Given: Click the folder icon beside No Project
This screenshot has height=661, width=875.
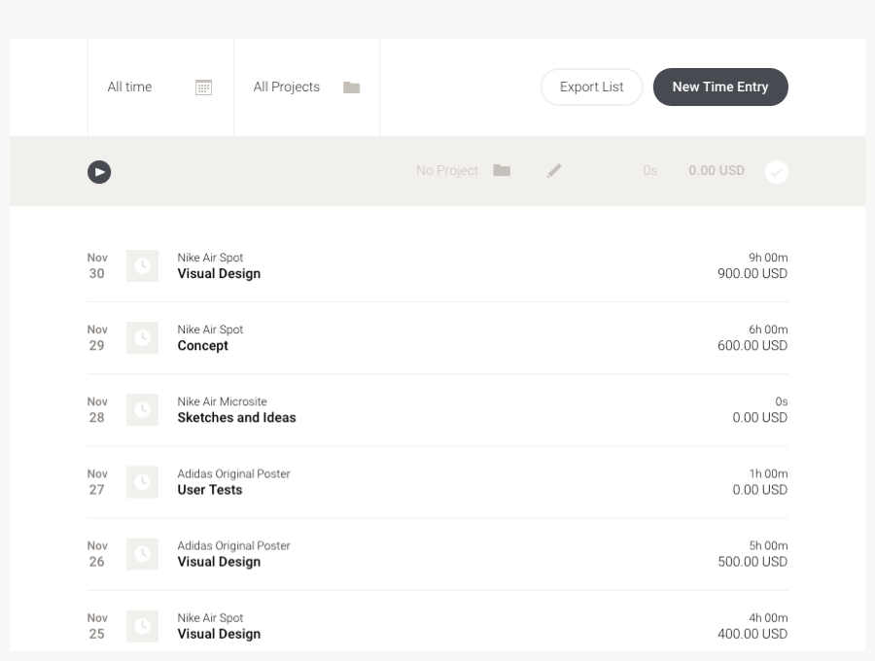Looking at the screenshot, I should tap(501, 170).
